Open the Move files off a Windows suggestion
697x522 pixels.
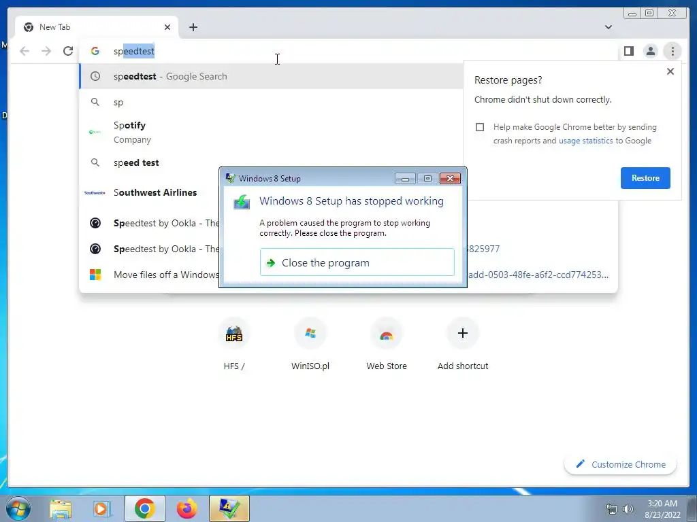(x=149, y=275)
